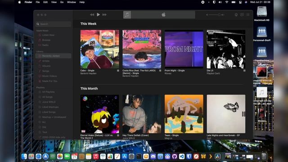
Task: Open GitHub Desktop from the Dock
Action: click(175, 157)
